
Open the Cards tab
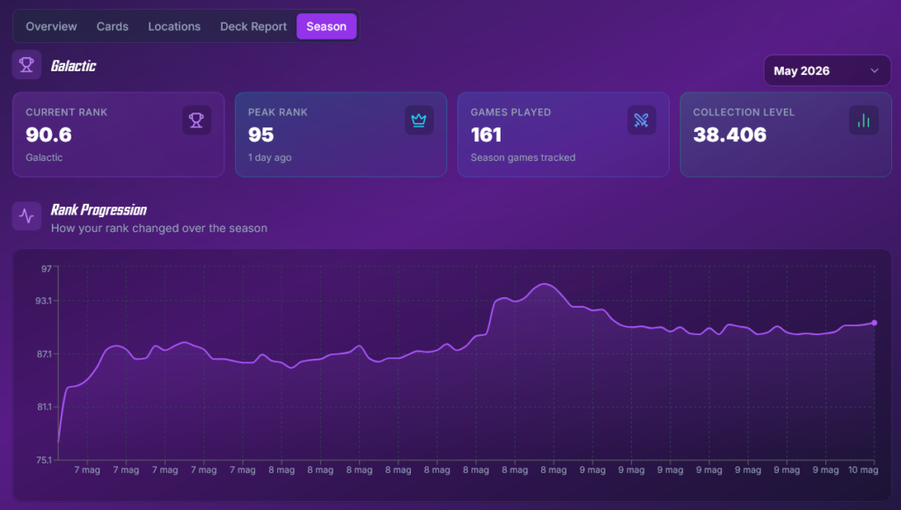[x=112, y=26]
